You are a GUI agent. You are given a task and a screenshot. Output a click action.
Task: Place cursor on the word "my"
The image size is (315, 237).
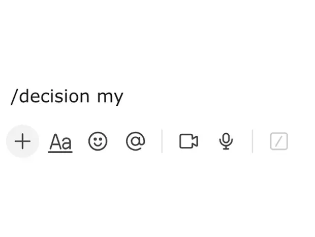110,97
